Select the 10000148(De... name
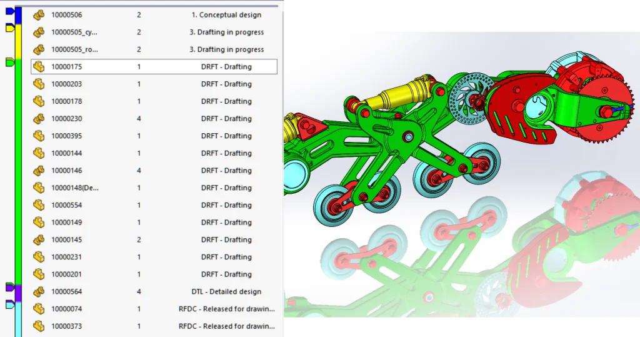Screen dimensions: 640x337 tap(75, 188)
